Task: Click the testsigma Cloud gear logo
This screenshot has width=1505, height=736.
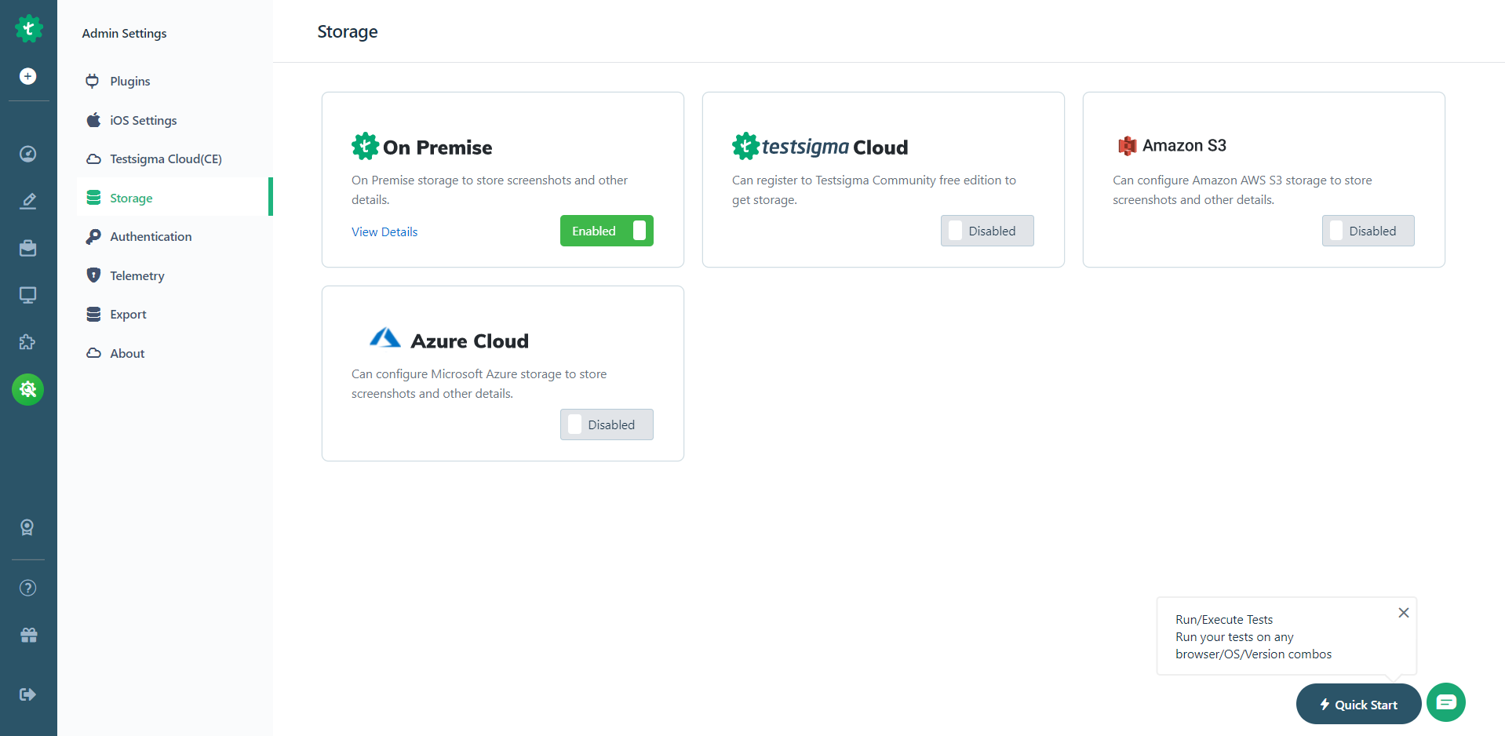Action: 745,146
